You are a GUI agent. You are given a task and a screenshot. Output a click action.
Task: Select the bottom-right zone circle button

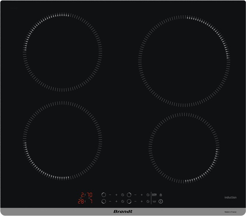[x=129, y=201]
